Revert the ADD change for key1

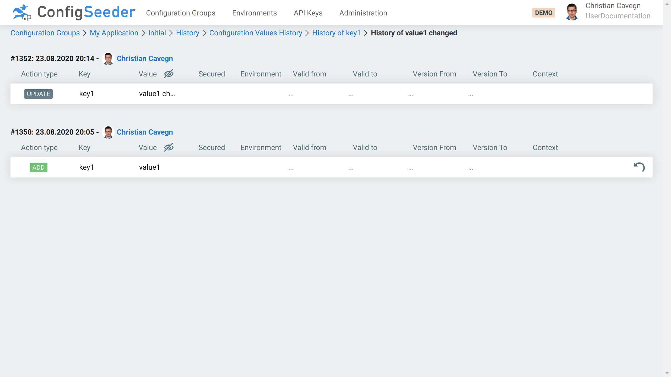(640, 167)
